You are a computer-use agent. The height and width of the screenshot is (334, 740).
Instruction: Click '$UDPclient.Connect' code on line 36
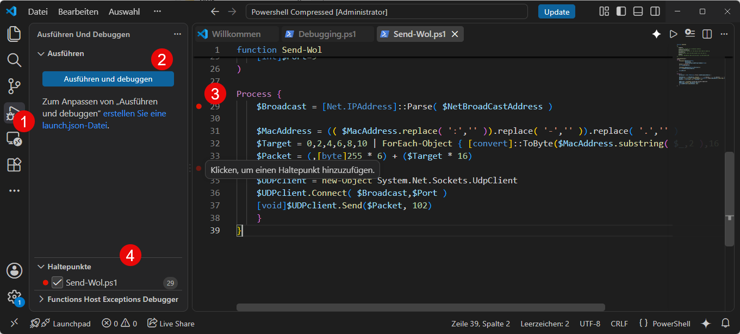[301, 193]
